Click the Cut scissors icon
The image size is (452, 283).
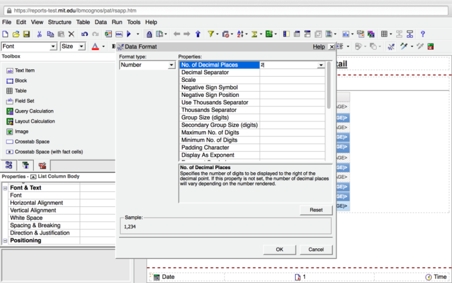click(x=40, y=34)
